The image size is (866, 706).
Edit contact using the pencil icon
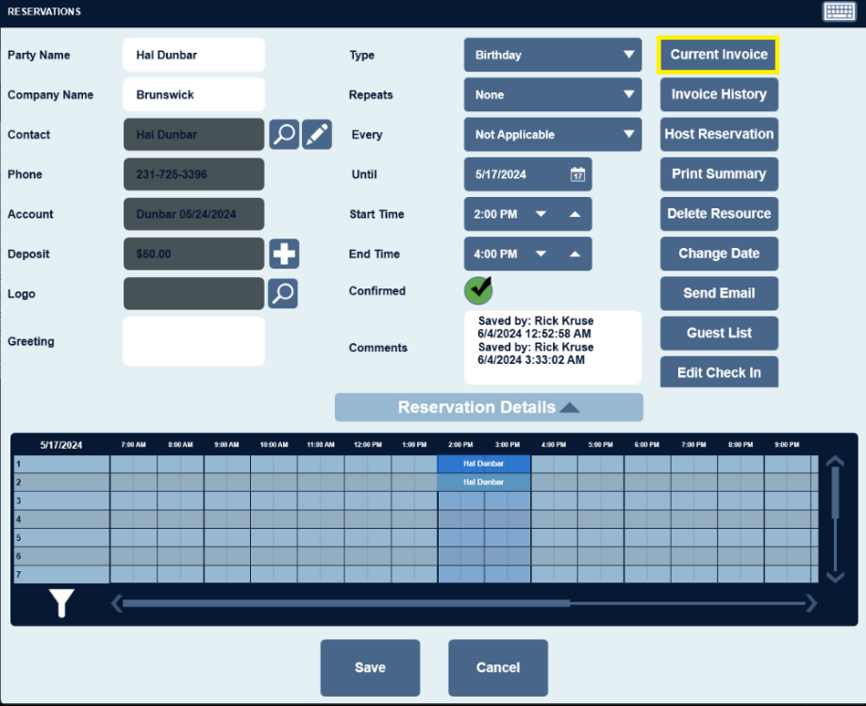pyautogui.click(x=317, y=134)
